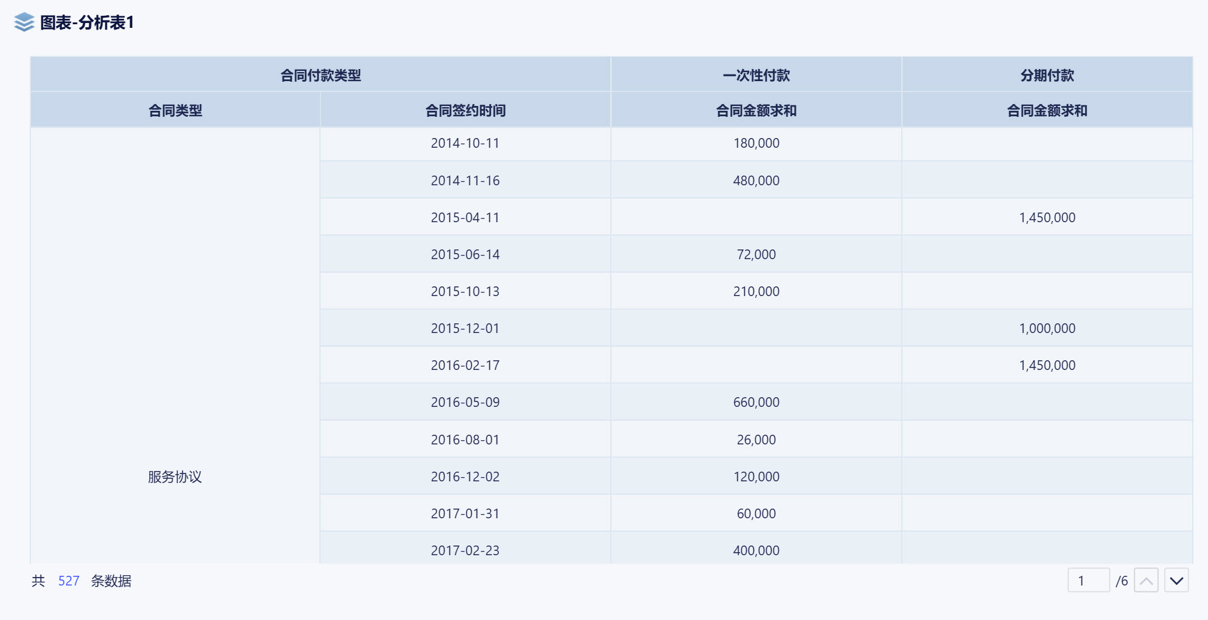Select the 2015-04-11 date cell
This screenshot has width=1208, height=620.
465,217
